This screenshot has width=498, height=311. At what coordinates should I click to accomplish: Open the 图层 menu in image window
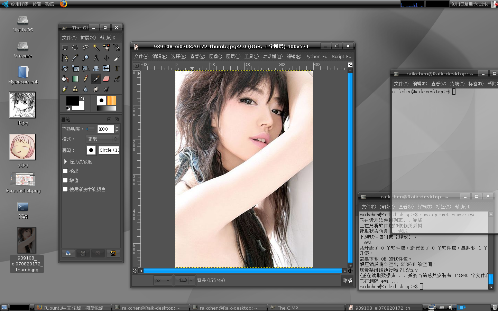point(233,56)
